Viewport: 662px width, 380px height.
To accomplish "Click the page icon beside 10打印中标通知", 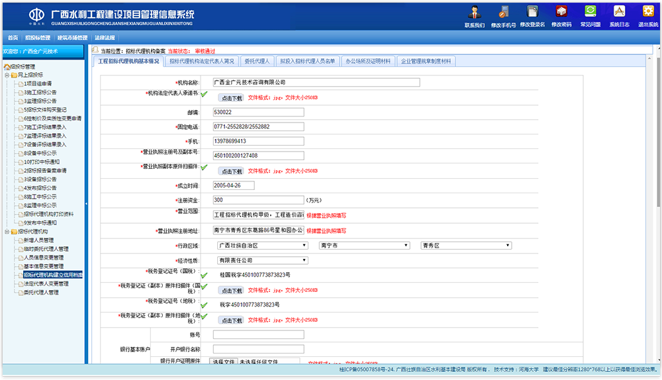I will 21,162.
